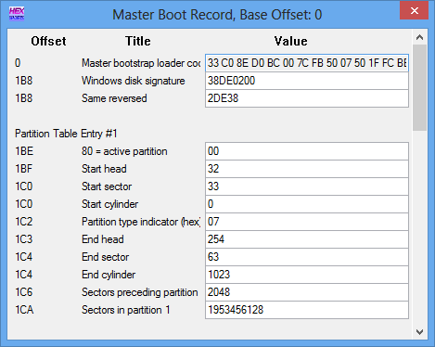Click the 'Sectors preceding partition' label

point(140,292)
